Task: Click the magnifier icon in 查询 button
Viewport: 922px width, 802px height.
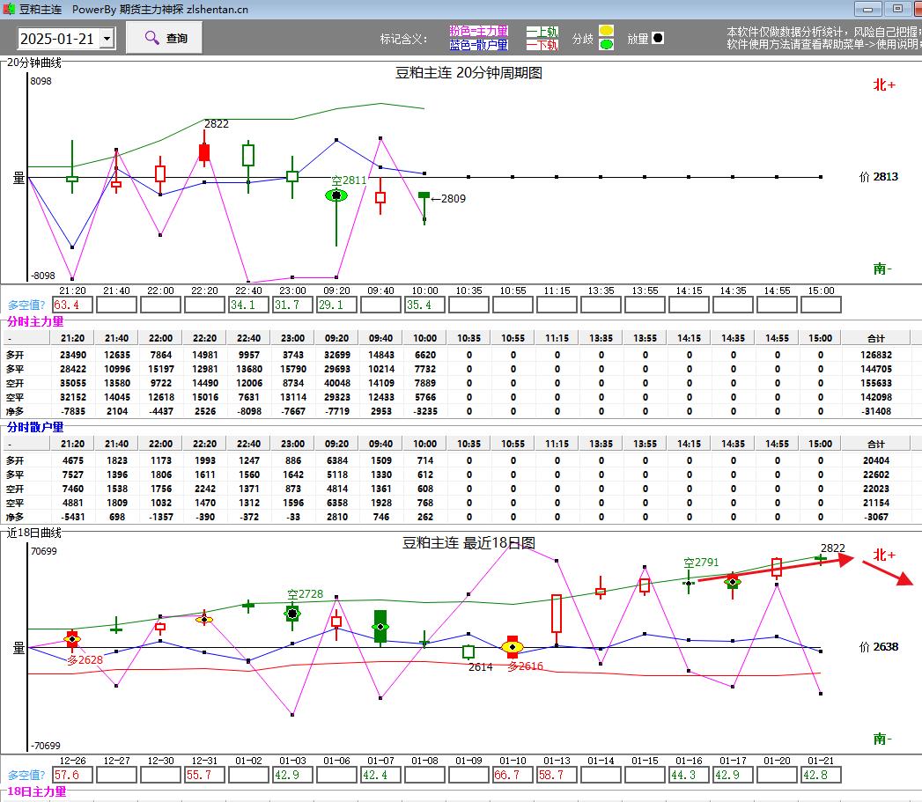Action: coord(151,38)
